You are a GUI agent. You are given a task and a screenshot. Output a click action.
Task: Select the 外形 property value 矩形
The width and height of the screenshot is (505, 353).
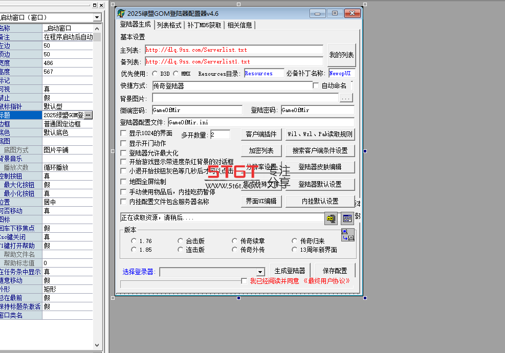68,289
